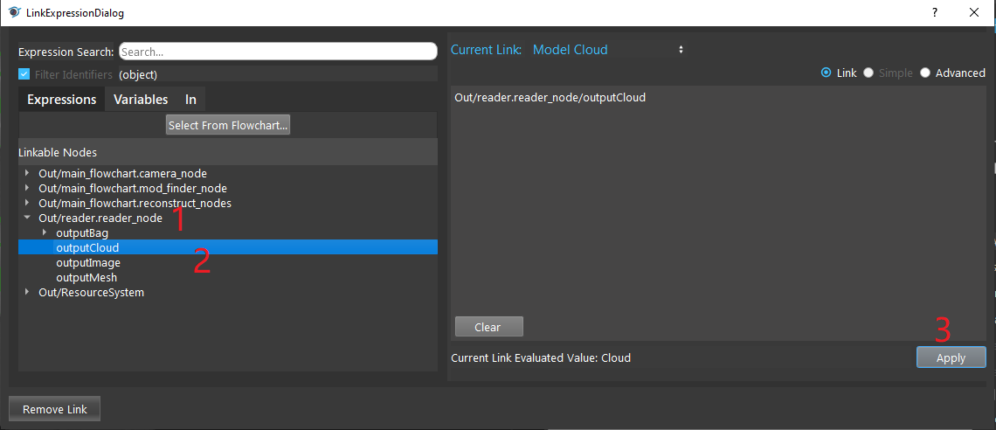
Task: Click the Remove Link button
Action: click(x=55, y=409)
